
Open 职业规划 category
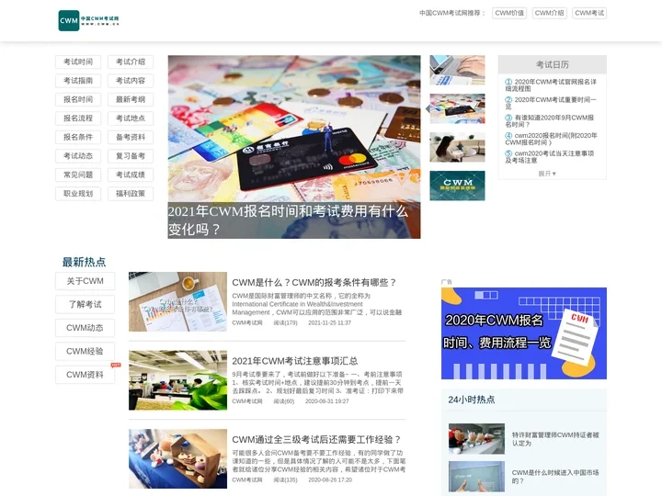78,194
